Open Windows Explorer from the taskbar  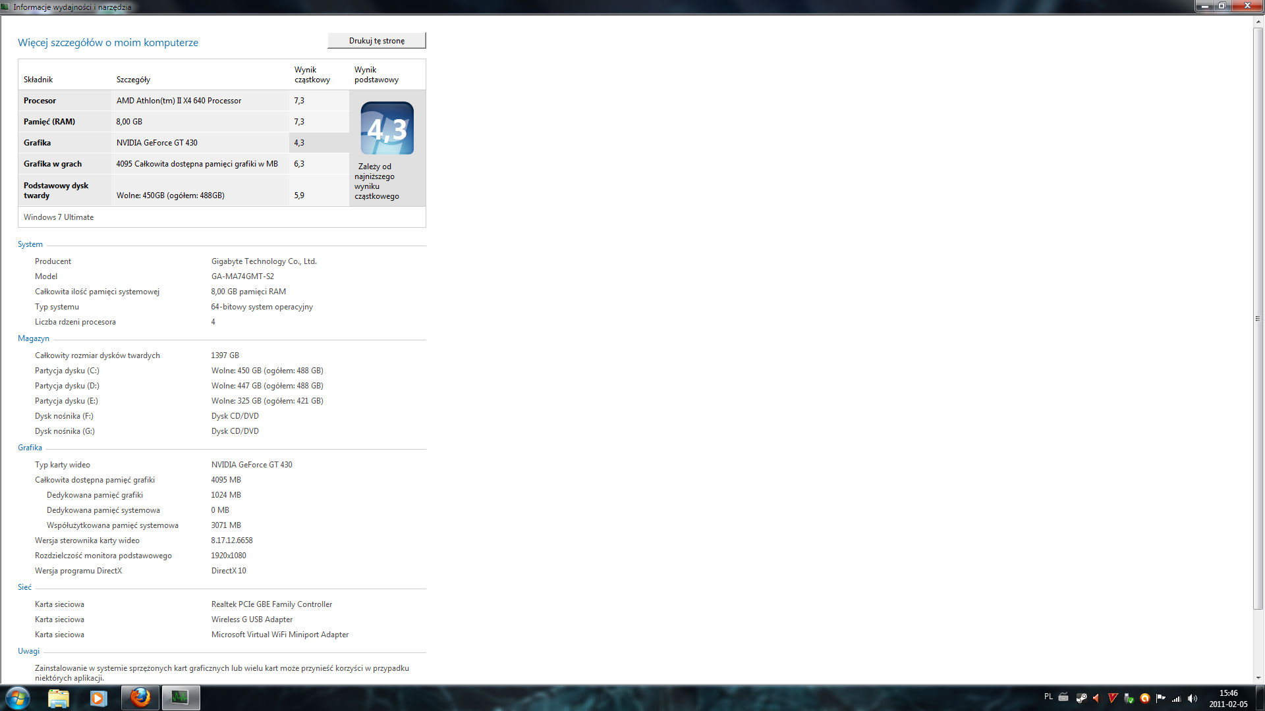click(x=59, y=698)
